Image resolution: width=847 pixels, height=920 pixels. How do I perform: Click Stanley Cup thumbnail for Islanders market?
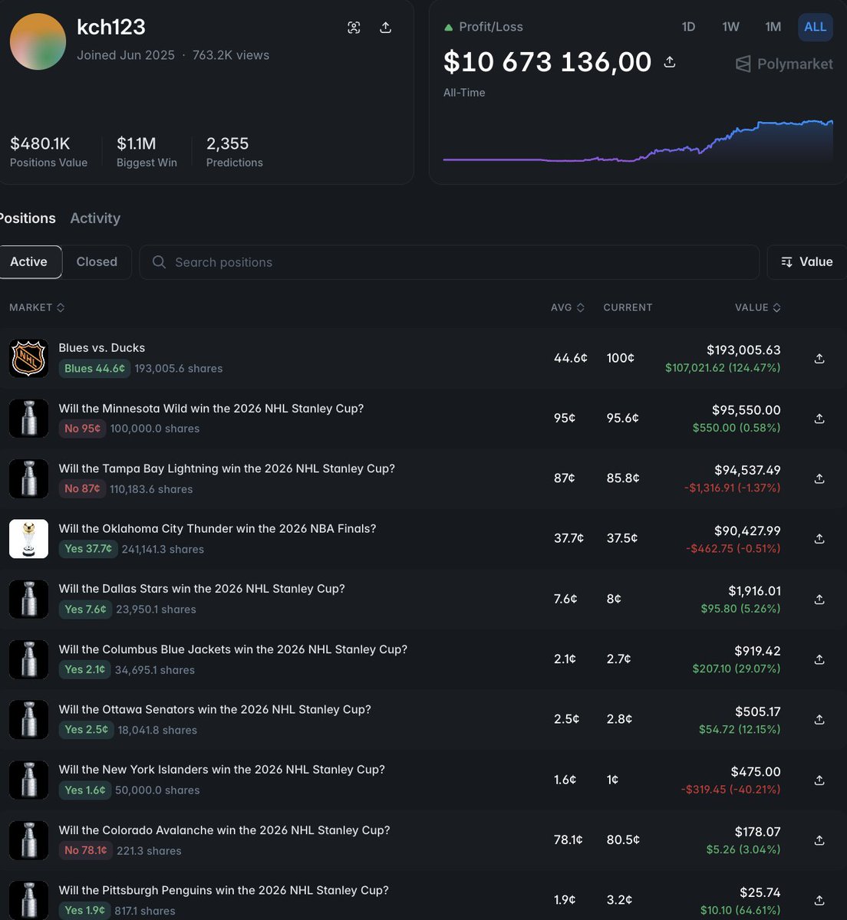coord(28,780)
